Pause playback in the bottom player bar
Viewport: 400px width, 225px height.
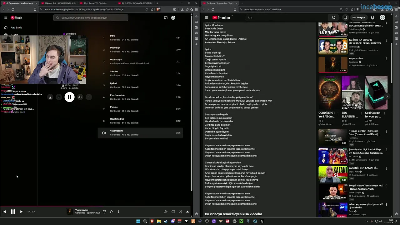13,212
